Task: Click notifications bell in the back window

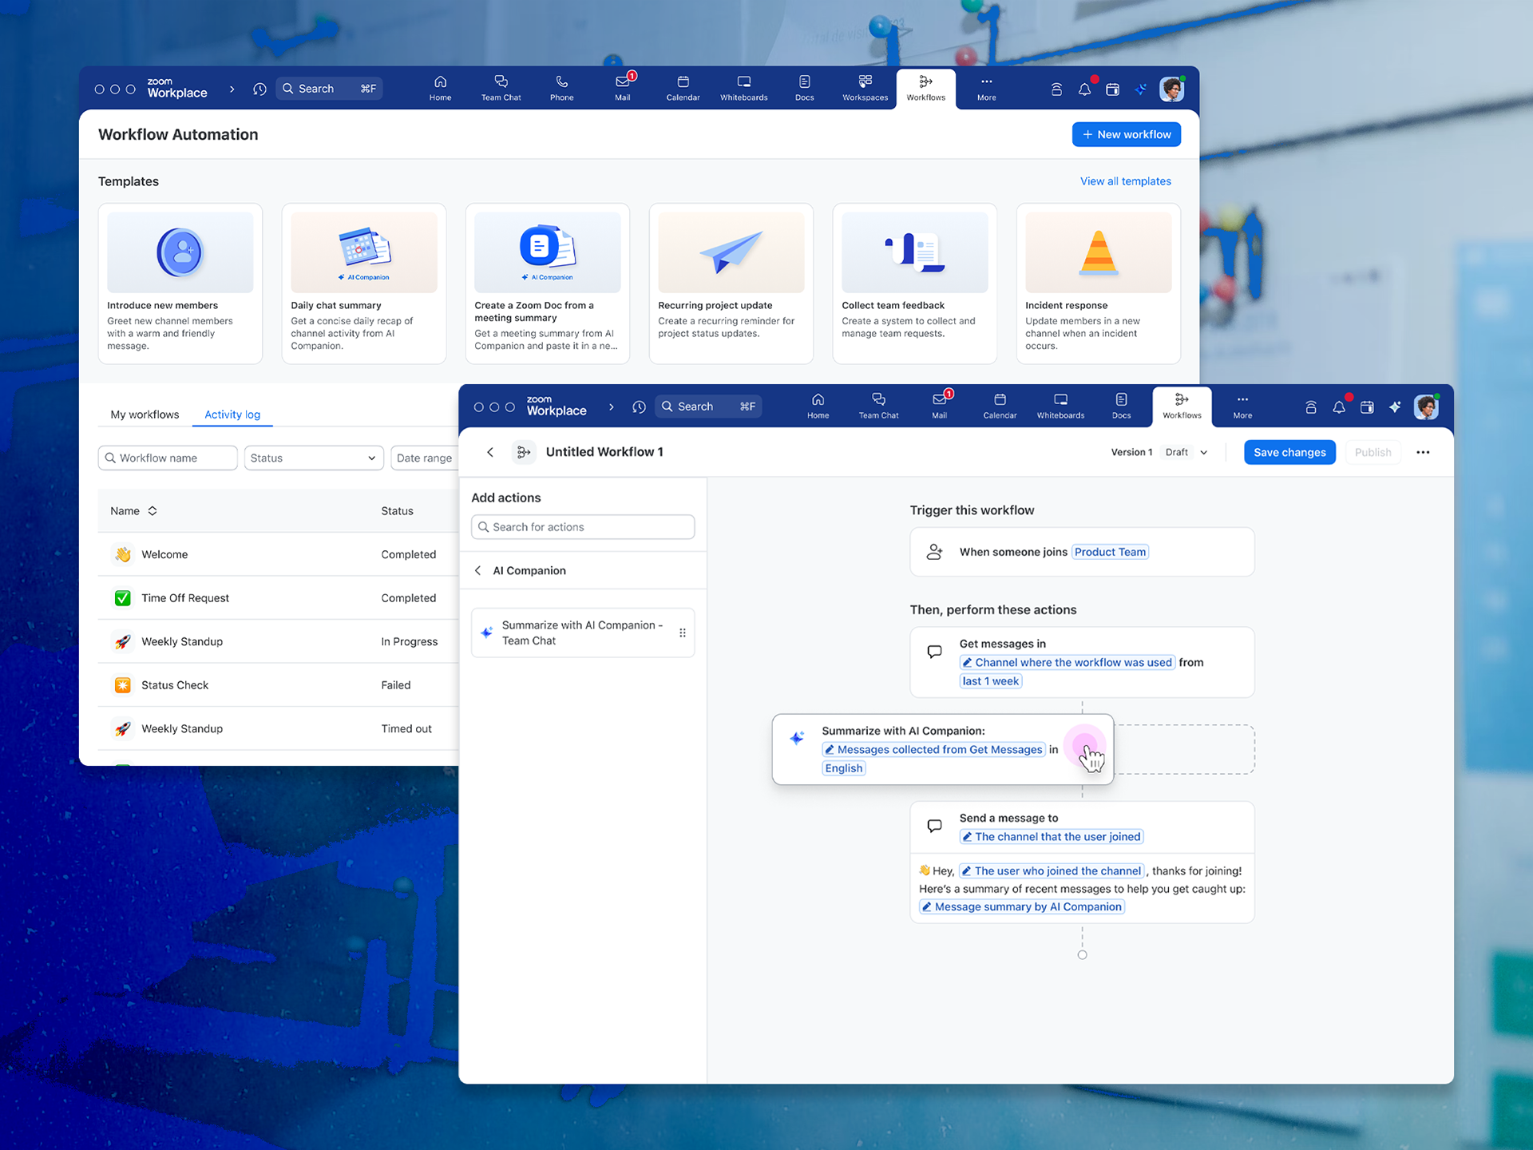Action: (1084, 89)
